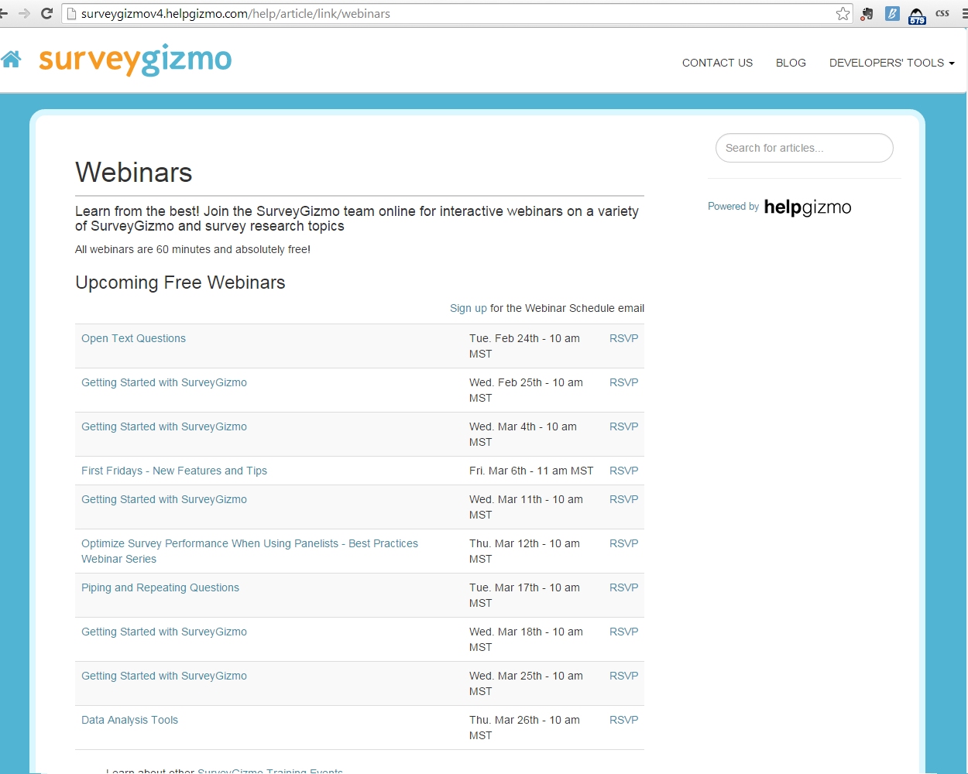This screenshot has height=774, width=968.
Task: Open the blue cursive B extension
Action: coord(892,14)
